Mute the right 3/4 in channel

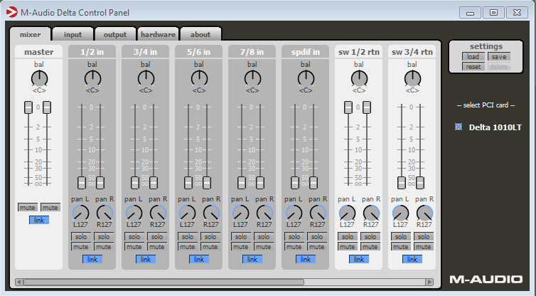157,247
